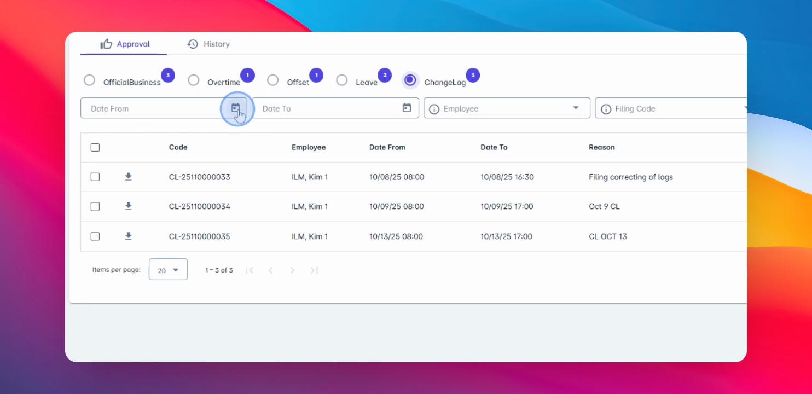Select the OfficialBusiness radio option
The image size is (812, 394).
click(89, 80)
